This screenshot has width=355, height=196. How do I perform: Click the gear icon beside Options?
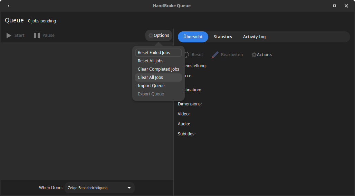(x=151, y=35)
